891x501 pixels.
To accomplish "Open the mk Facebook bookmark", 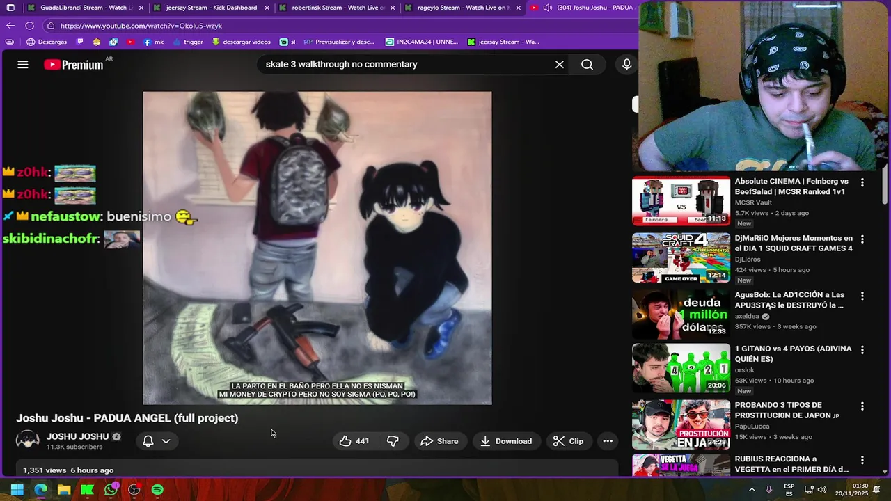I will (154, 42).
